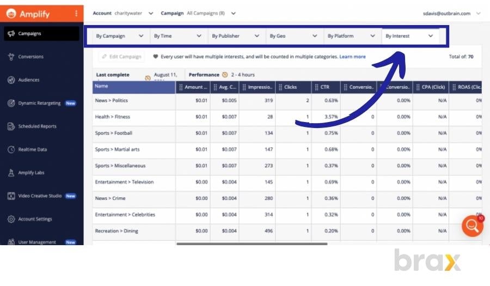This screenshot has width=490, height=286.
Task: Click the Edit Campaign button
Action: [122, 57]
